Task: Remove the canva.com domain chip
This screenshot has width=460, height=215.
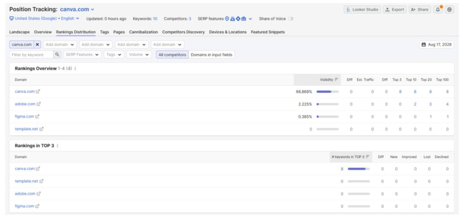Action: 37,44
